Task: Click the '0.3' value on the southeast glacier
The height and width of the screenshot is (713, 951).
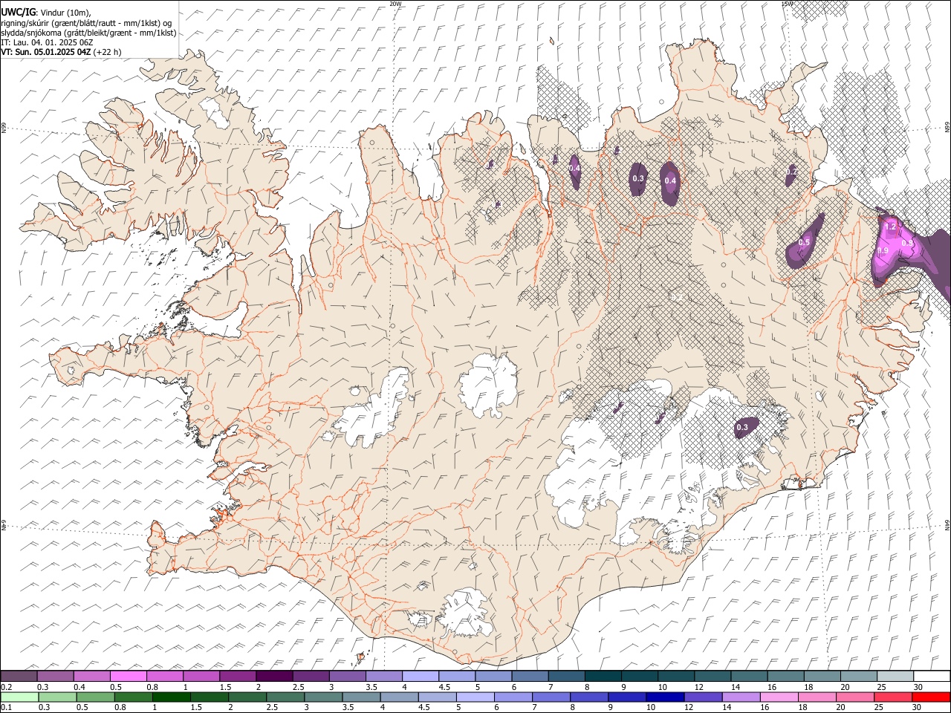Action: [x=741, y=427]
